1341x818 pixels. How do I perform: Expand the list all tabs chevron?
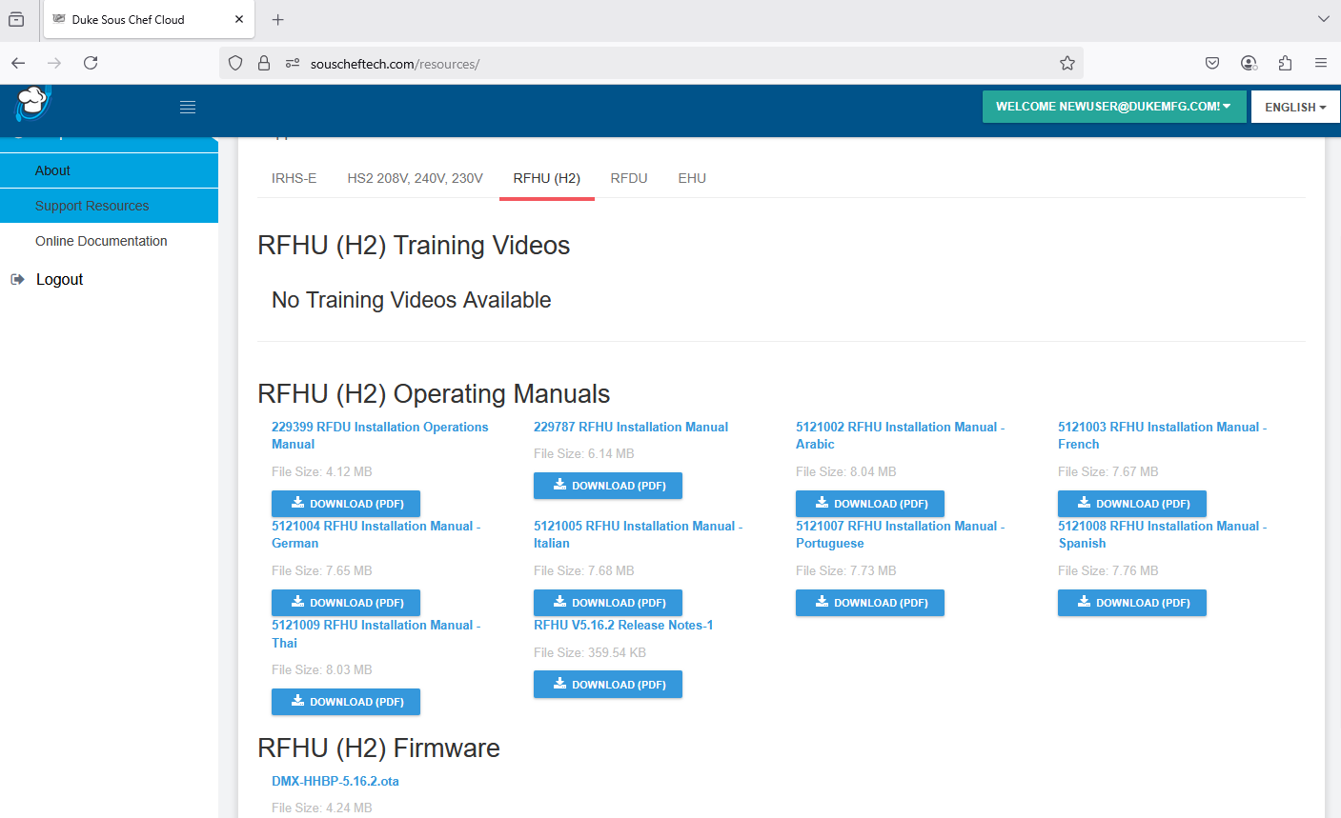(1323, 19)
